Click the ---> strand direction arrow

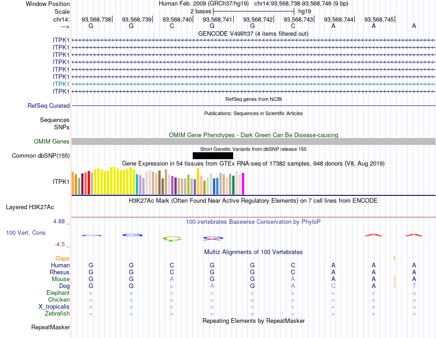tap(65, 27)
